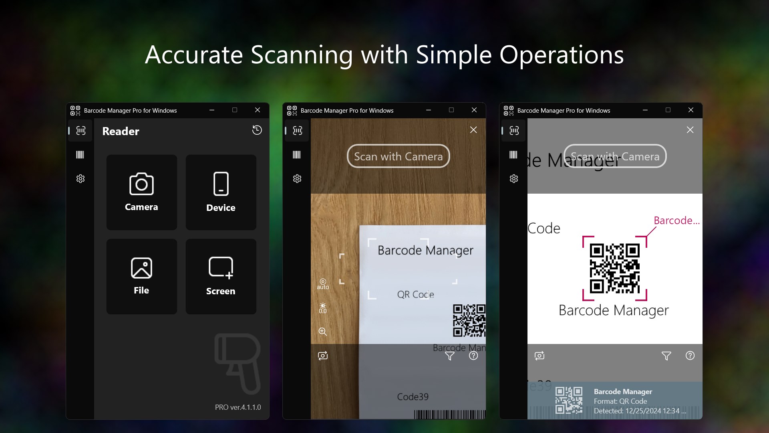Open help icon in the right window
Image resolution: width=769 pixels, height=433 pixels.
click(x=690, y=356)
